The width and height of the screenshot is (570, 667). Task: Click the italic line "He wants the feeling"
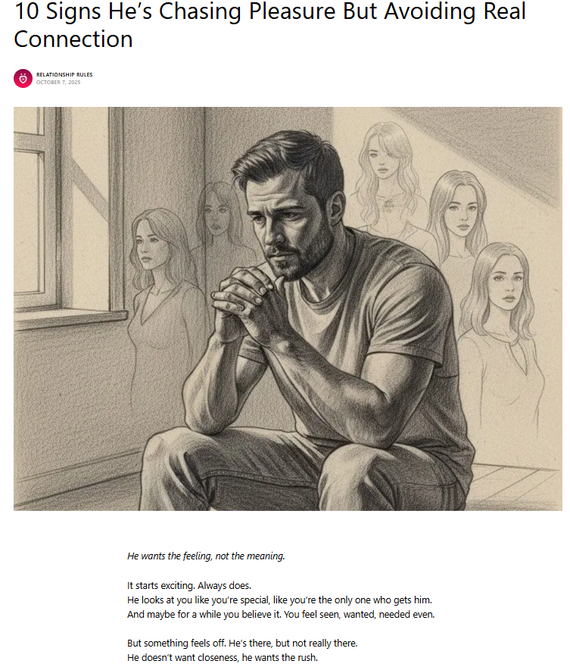pyautogui.click(x=206, y=556)
